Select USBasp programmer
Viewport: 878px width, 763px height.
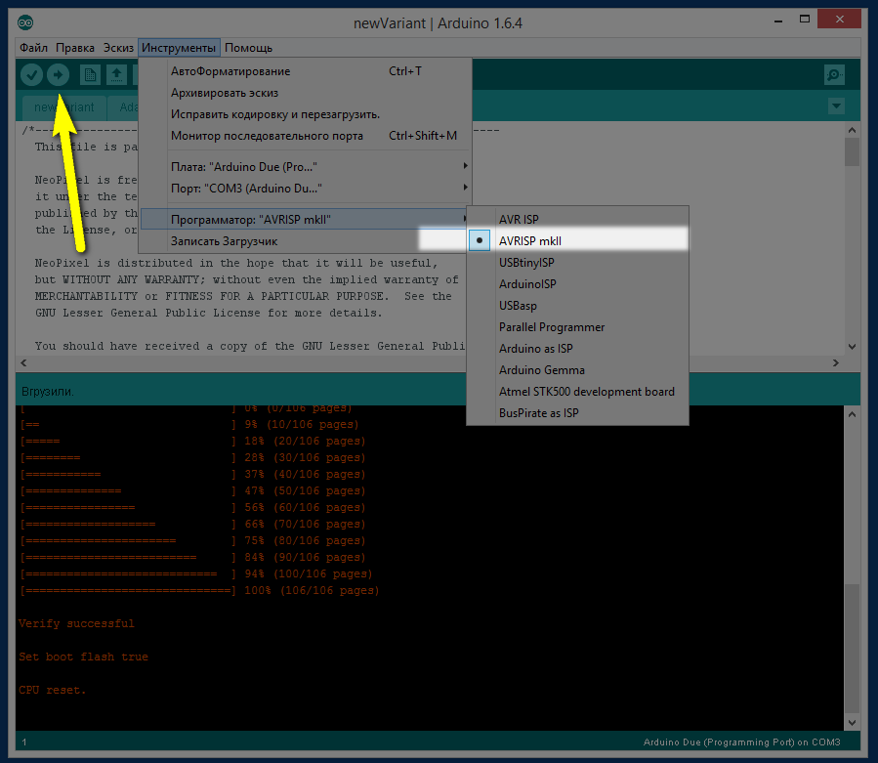tap(577, 306)
